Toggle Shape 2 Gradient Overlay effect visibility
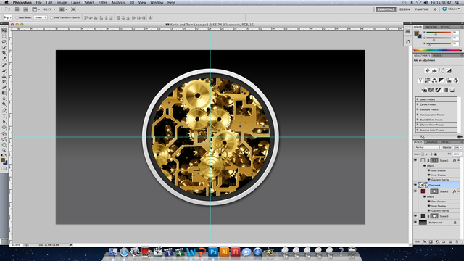The height and width of the screenshot is (261, 464). click(x=428, y=211)
